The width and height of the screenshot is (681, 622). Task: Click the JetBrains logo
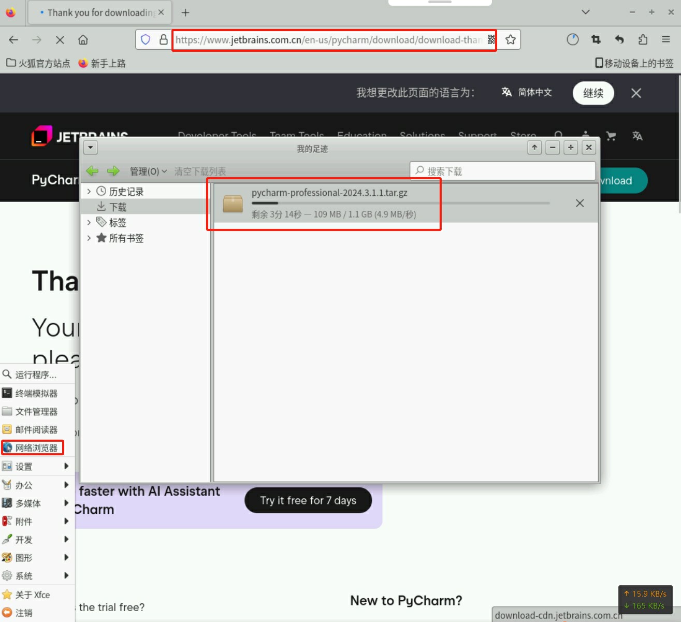(x=79, y=136)
